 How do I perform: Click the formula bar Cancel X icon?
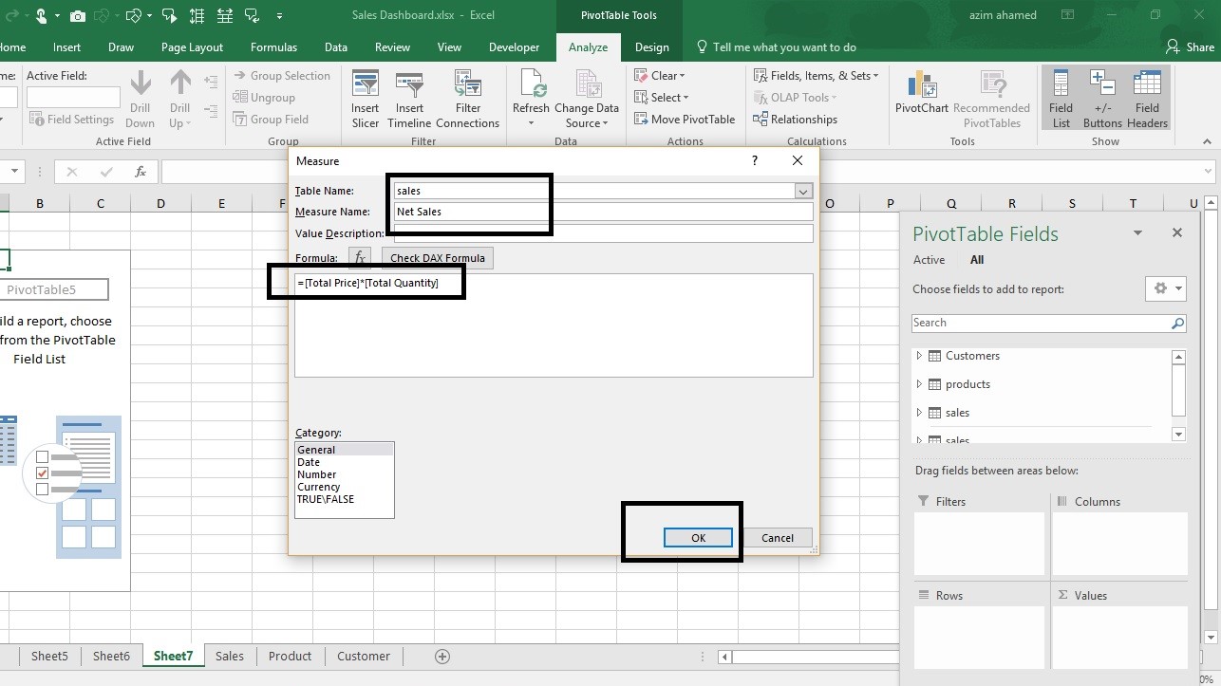pyautogui.click(x=72, y=172)
